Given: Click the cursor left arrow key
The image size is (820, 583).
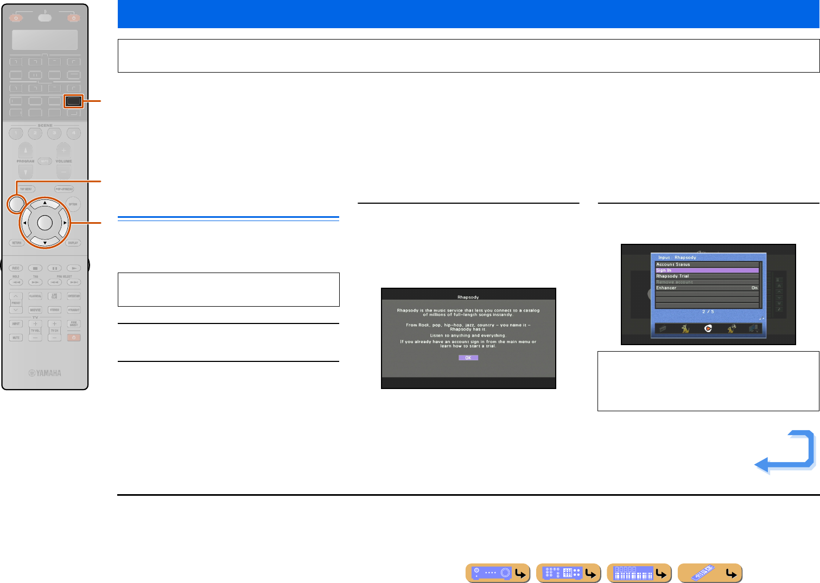Looking at the screenshot, I should coord(25,223).
